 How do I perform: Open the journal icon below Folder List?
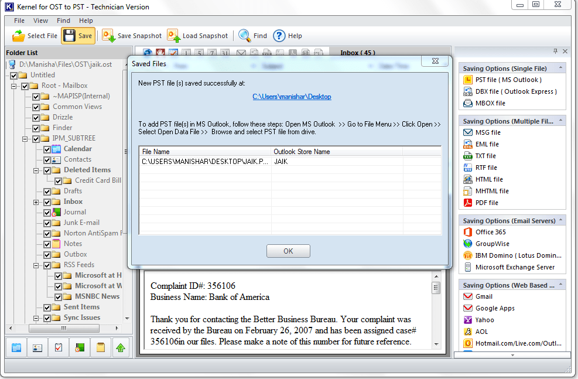pos(79,347)
